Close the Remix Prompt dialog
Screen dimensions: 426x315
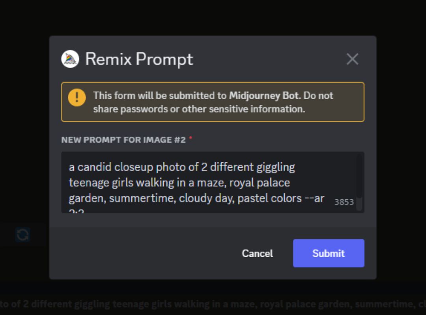click(x=352, y=59)
